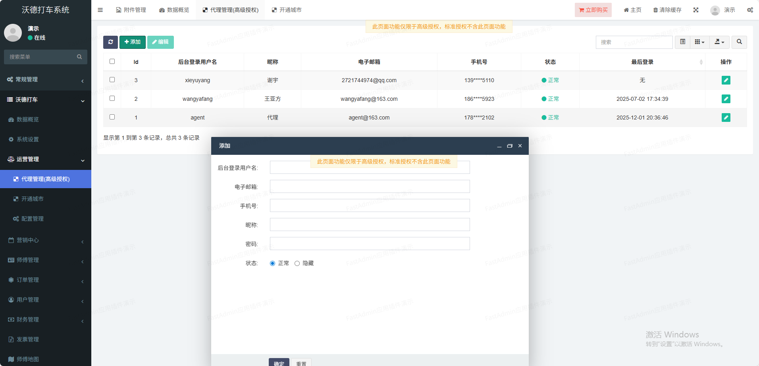This screenshot has height=366, width=759.
Task: Open the settings gears icon at top right
Action: pyautogui.click(x=750, y=10)
